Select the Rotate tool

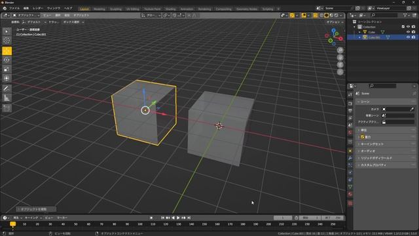(7, 60)
